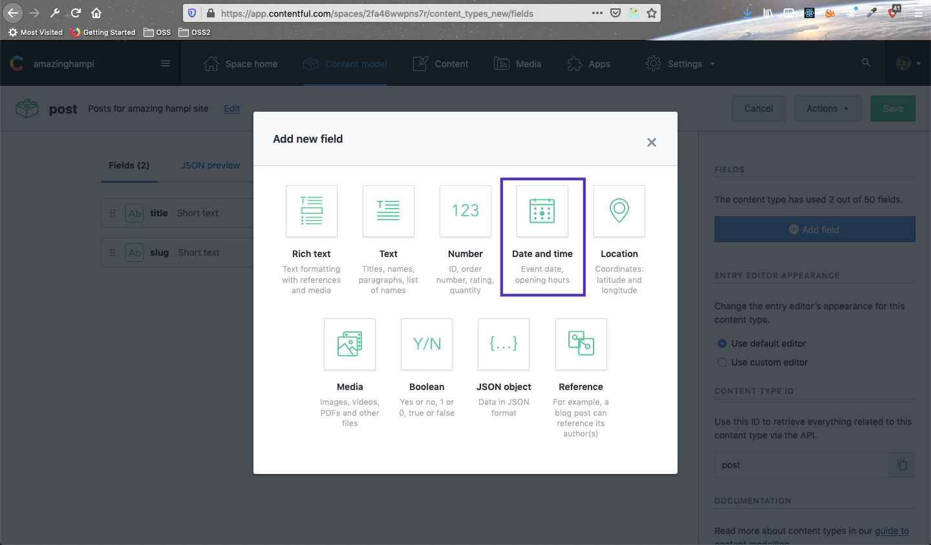Image resolution: width=931 pixels, height=545 pixels.
Task: Click the content type ID input field
Action: click(802, 465)
